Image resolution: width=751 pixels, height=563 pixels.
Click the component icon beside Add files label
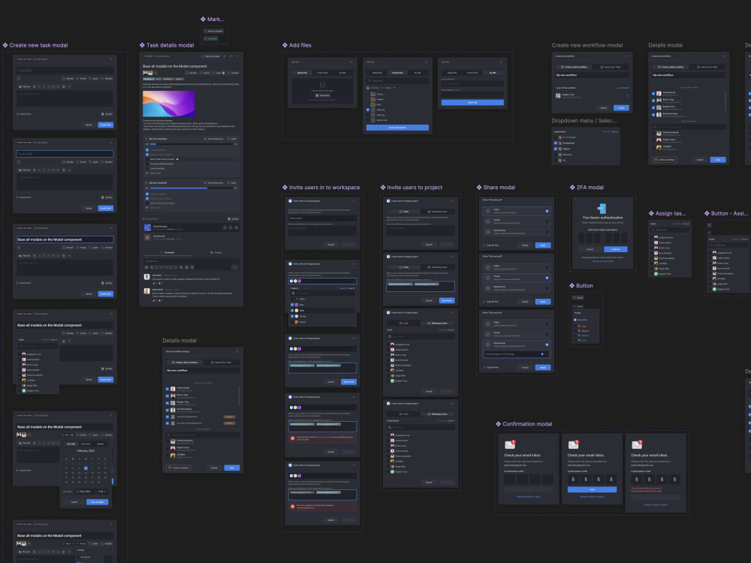tap(285, 45)
